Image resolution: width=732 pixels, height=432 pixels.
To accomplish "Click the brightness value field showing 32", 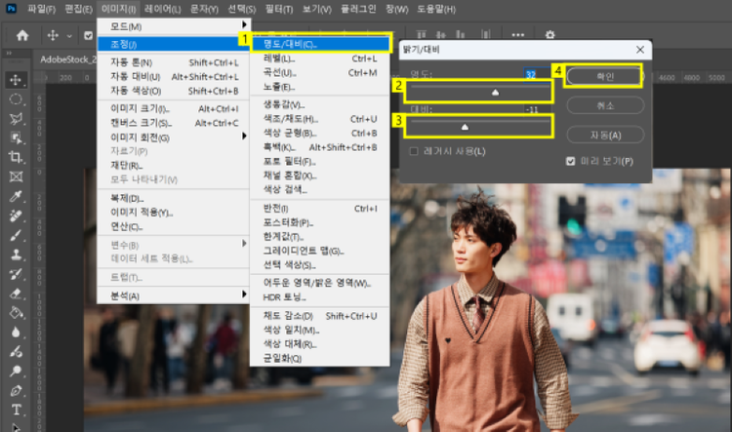I will [537, 74].
